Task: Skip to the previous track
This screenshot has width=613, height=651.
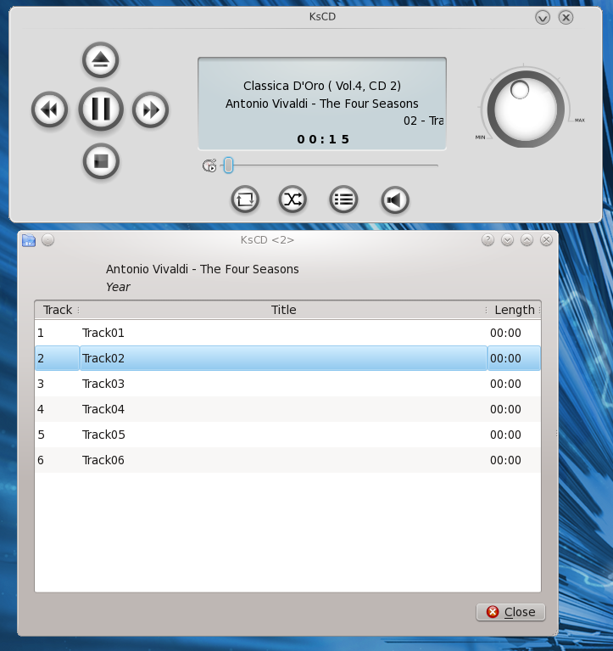Action: tap(50, 109)
